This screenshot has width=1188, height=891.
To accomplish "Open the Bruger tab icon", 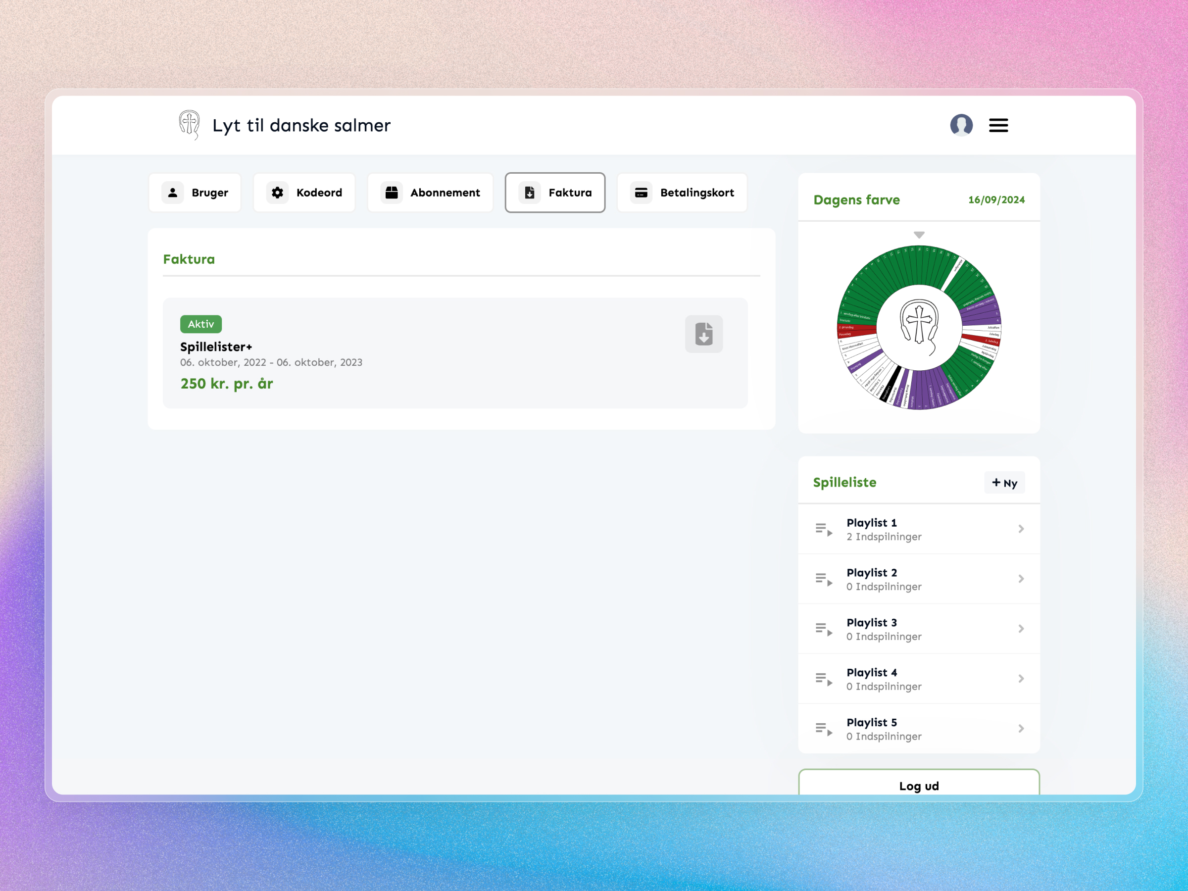I will [x=173, y=192].
